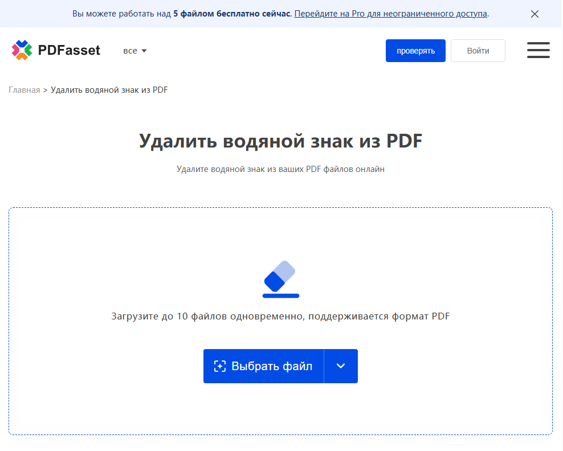Click the blue underline under the eraser icon
Viewport: 563px width, 451px height.
click(280, 296)
